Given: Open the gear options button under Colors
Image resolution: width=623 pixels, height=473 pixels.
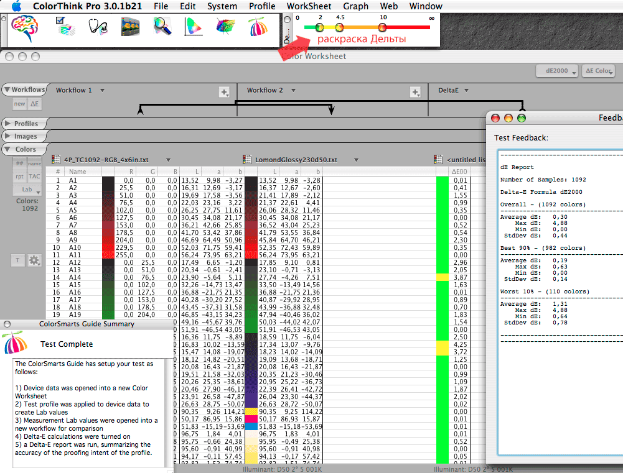Looking at the screenshot, I should 34,260.
